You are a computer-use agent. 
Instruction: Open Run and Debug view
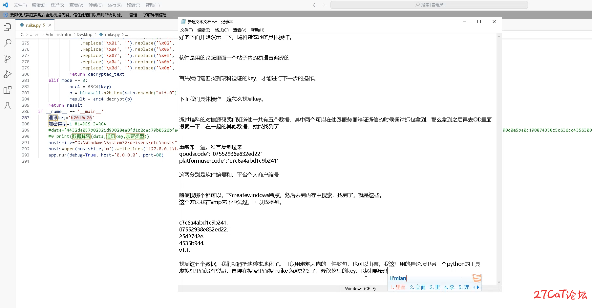click(x=8, y=74)
